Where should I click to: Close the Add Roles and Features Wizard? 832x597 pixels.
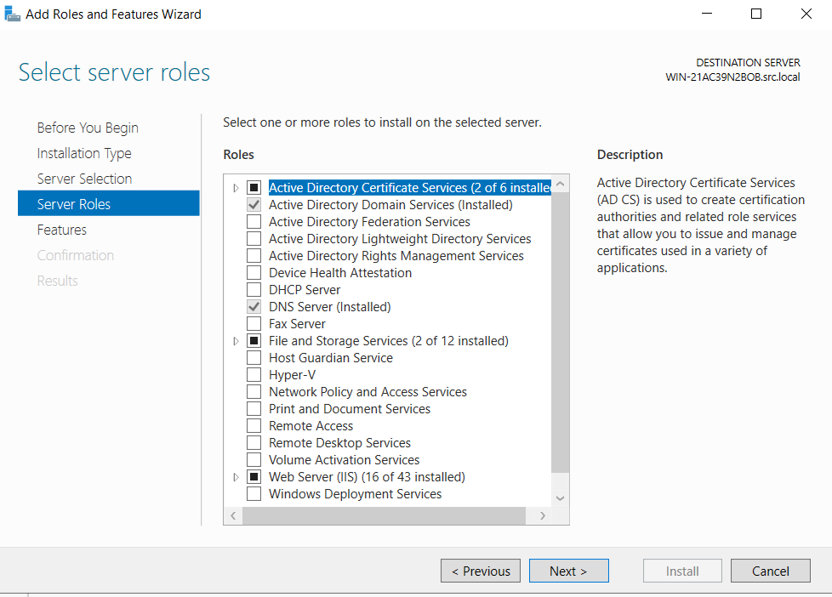pyautogui.click(x=806, y=14)
